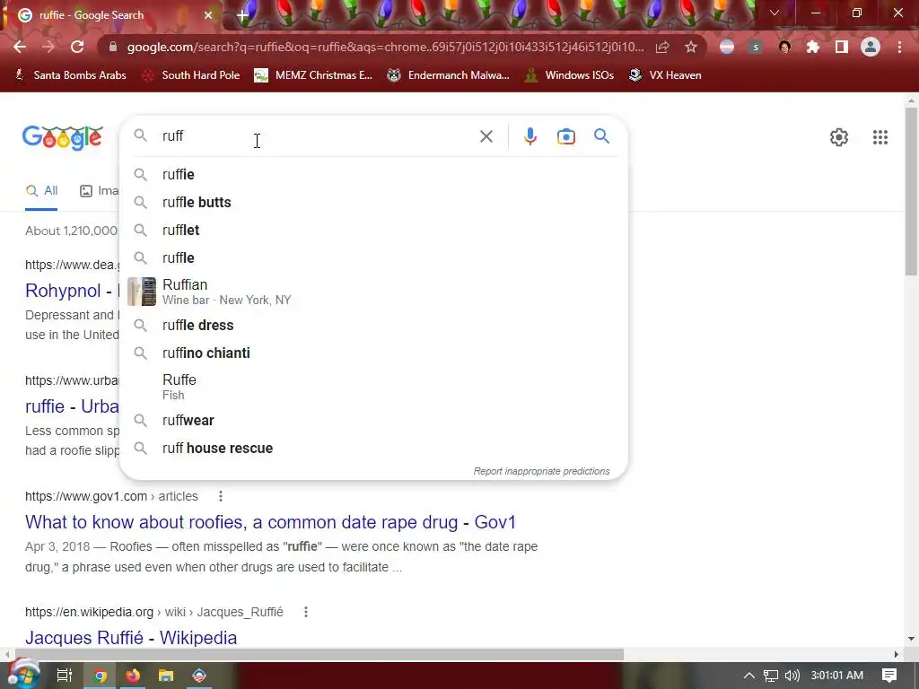The image size is (919, 689).
Task: Select the All results tab
Action: tap(41, 190)
